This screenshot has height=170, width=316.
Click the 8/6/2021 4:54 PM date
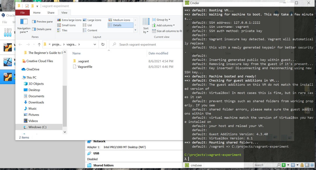[161, 61]
